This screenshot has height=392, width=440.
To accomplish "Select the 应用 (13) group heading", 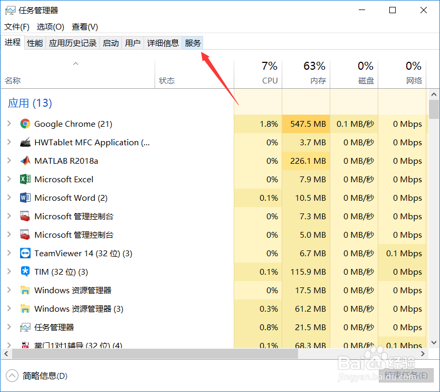I will (30, 103).
